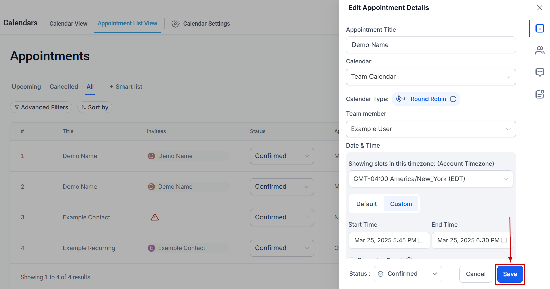The width and height of the screenshot is (550, 289).
Task: Open the status dropdown for Example Recurring row
Action: 282,248
